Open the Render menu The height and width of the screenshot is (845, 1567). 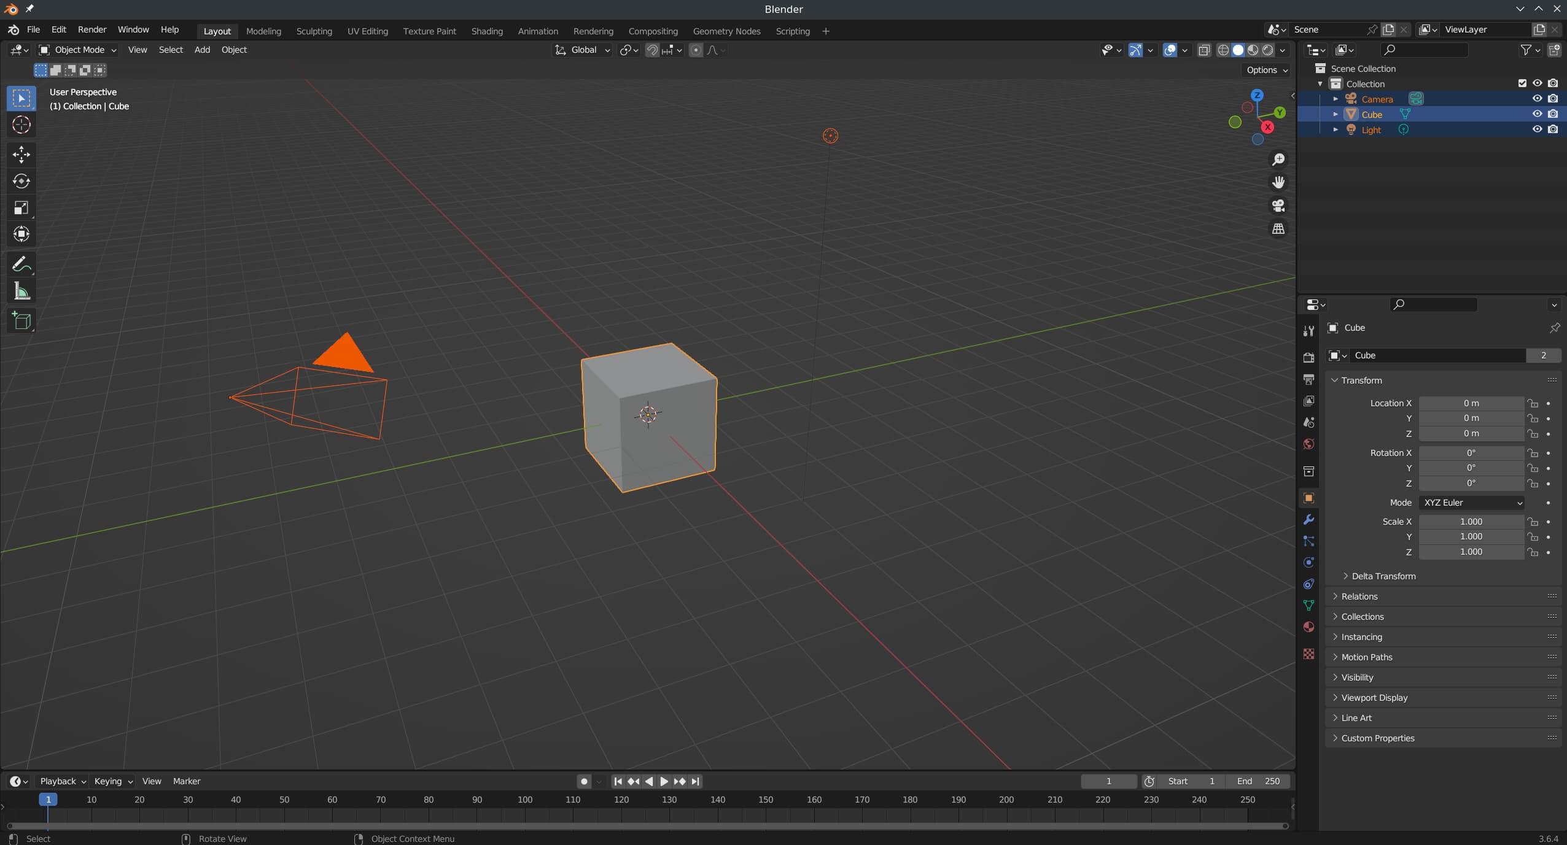coord(92,29)
